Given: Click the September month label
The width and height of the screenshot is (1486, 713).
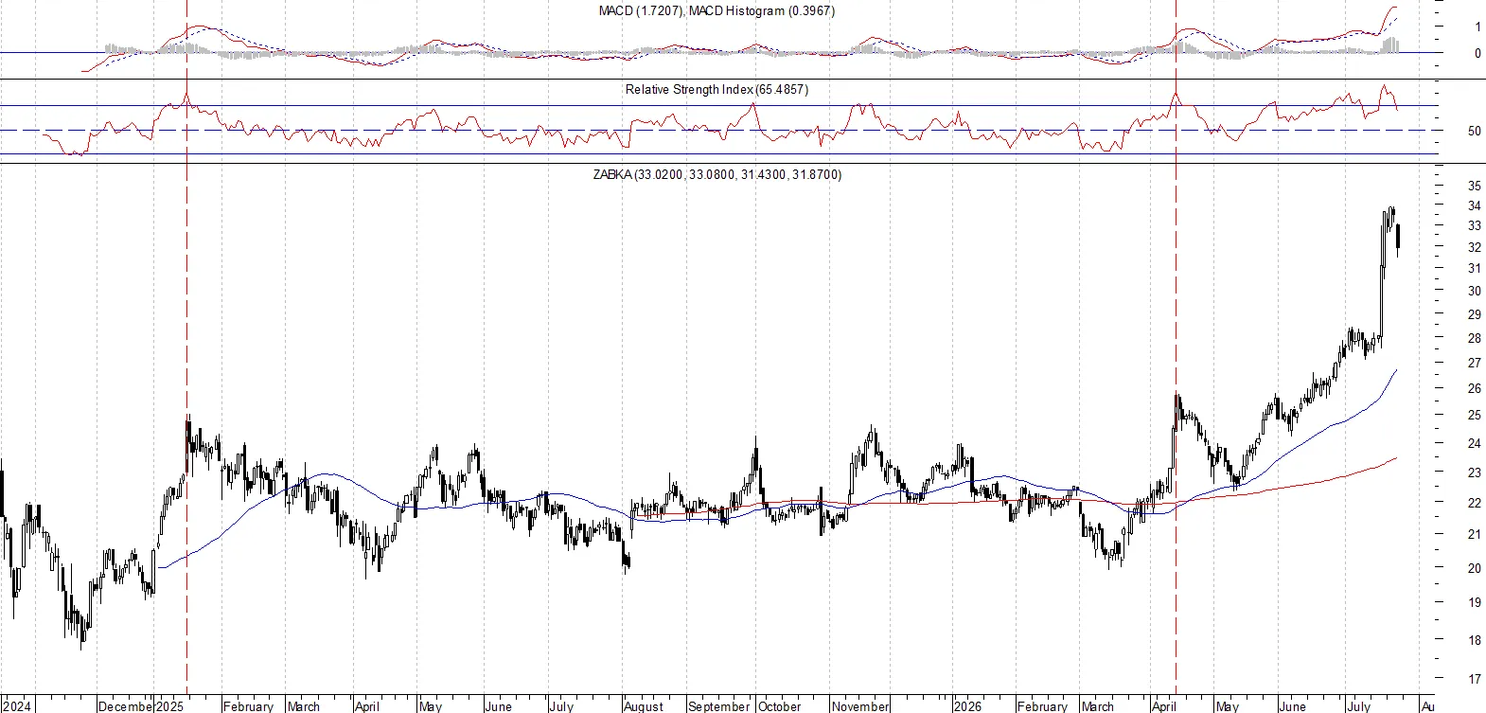Looking at the screenshot, I should (x=719, y=706).
